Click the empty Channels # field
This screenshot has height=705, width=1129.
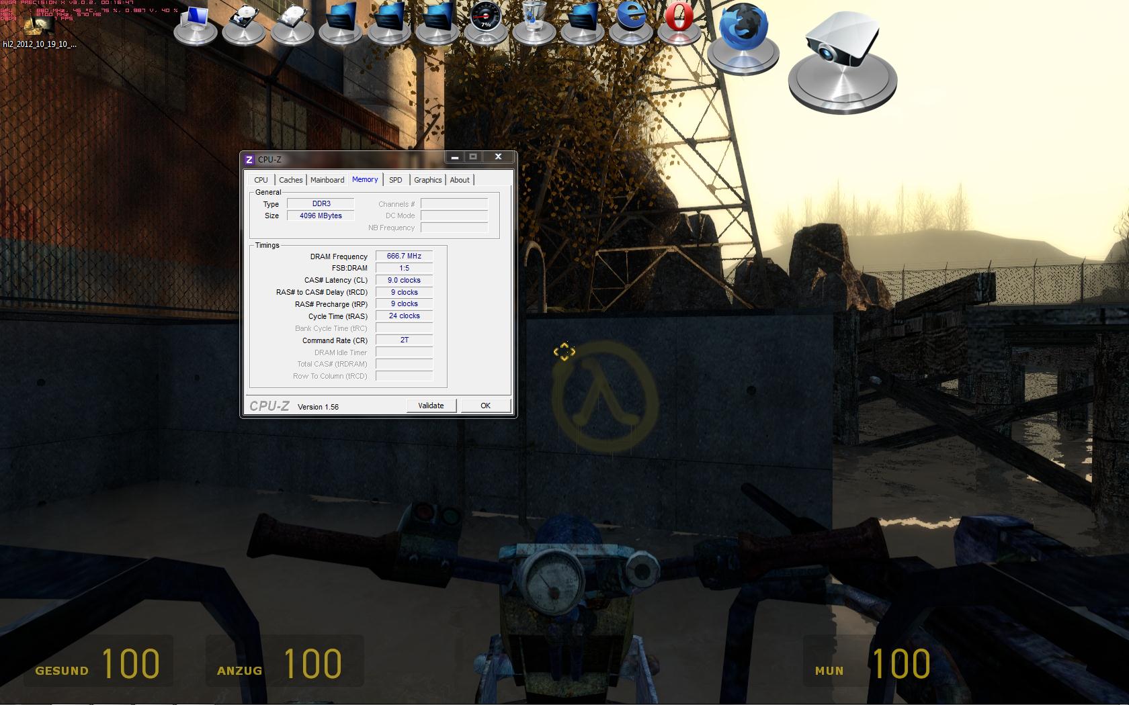(x=454, y=203)
